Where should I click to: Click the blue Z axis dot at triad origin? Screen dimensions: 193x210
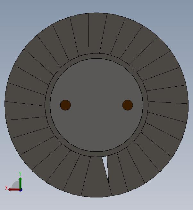pyautogui.click(x=21, y=190)
